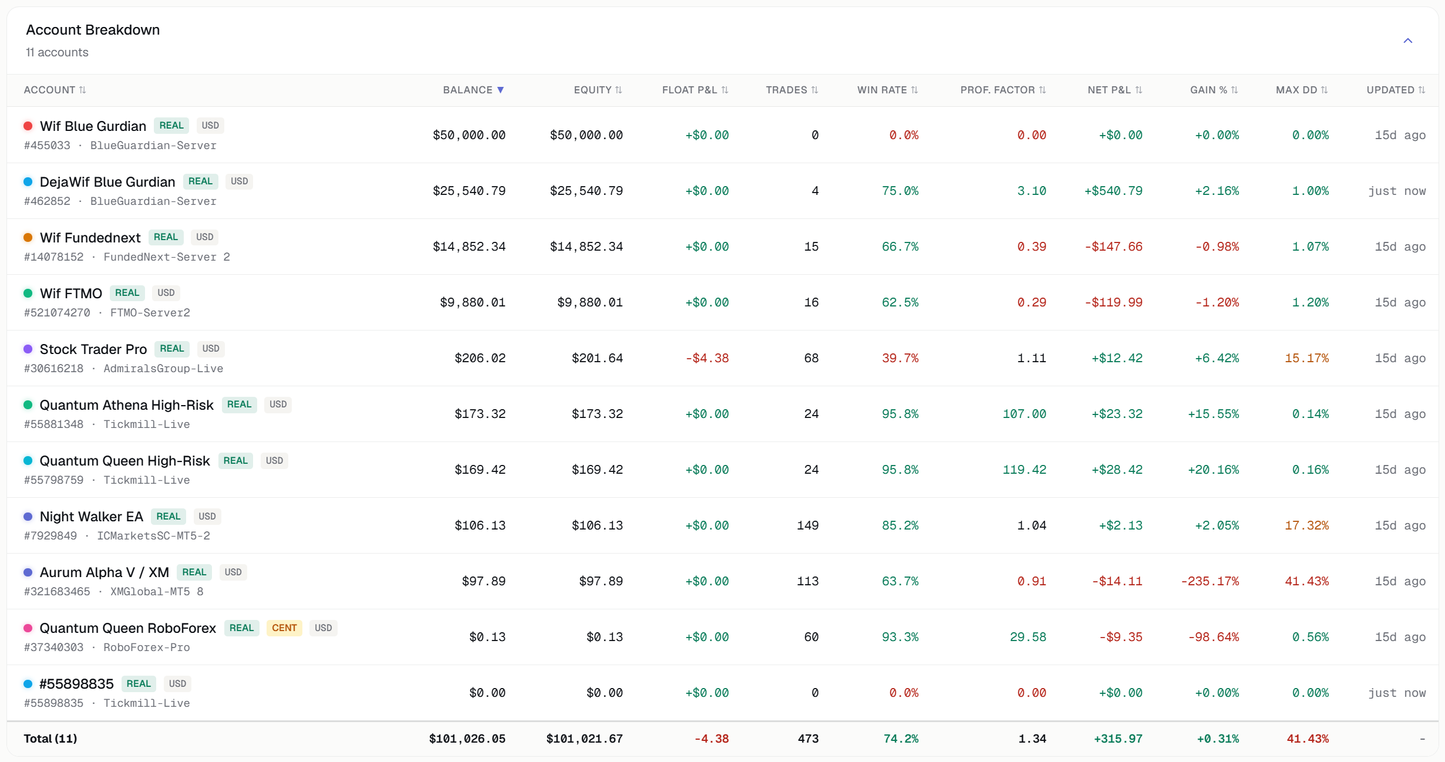This screenshot has width=1445, height=762.
Task: Sort by Balance column header
Action: pyautogui.click(x=473, y=90)
